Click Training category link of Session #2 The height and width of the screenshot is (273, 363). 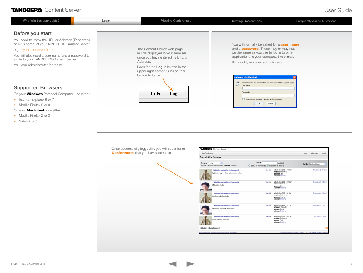click(x=283, y=211)
